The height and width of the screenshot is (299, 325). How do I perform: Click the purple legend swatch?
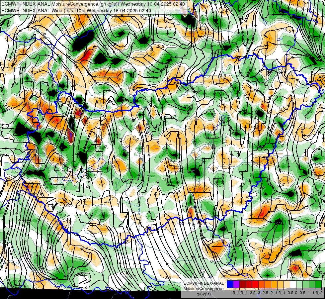coord(236,284)
